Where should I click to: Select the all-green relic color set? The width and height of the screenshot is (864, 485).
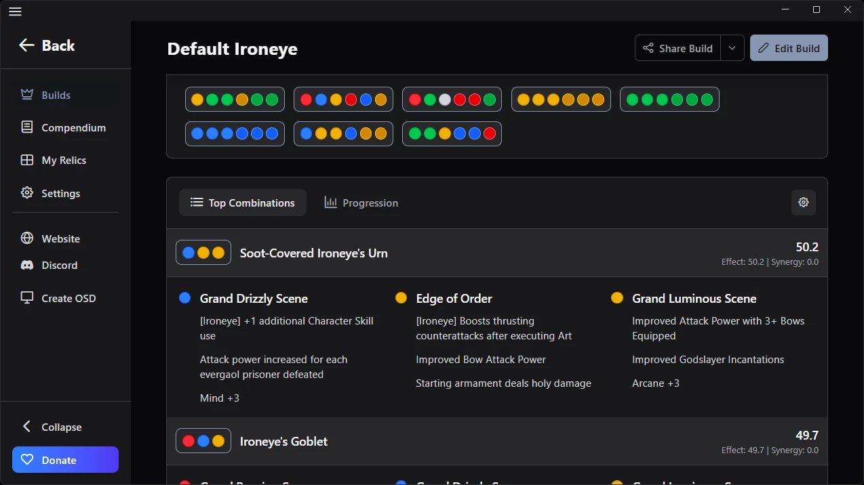pos(669,100)
